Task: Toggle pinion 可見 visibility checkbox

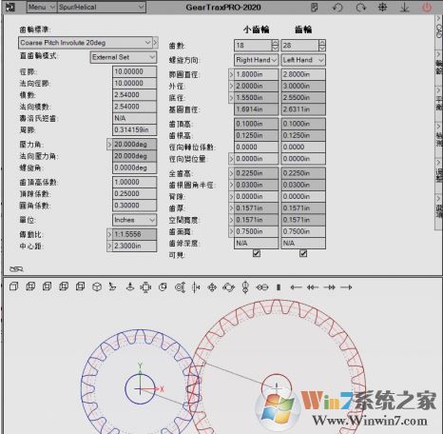Action: click(x=257, y=253)
